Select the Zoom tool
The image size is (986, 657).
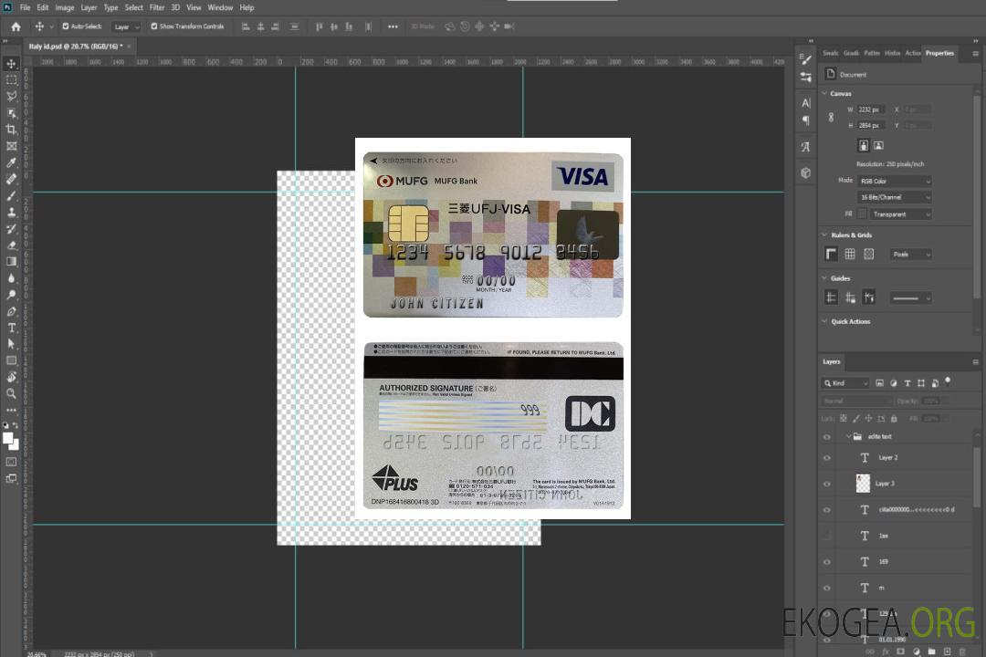[11, 393]
